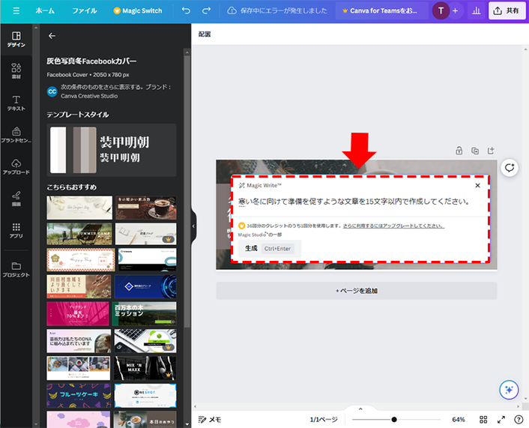Click into the Magic Write prompt text
The height and width of the screenshot is (428, 529).
tap(354, 202)
